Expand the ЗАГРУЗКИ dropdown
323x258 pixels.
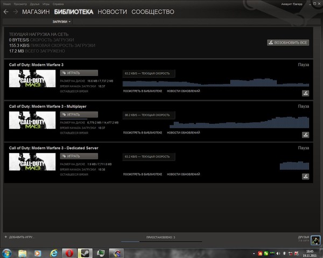[x=61, y=22]
